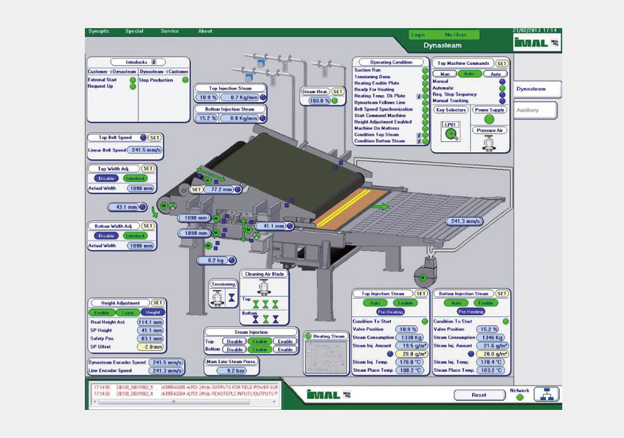Image resolution: width=624 pixels, height=438 pixels.
Task: Click SET next to Bottom Width Adj.
Action: coord(148,226)
